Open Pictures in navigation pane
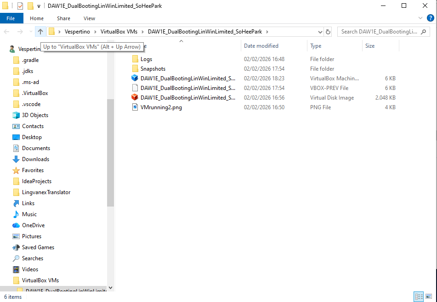Image resolution: width=437 pixels, height=302 pixels. (x=32, y=236)
